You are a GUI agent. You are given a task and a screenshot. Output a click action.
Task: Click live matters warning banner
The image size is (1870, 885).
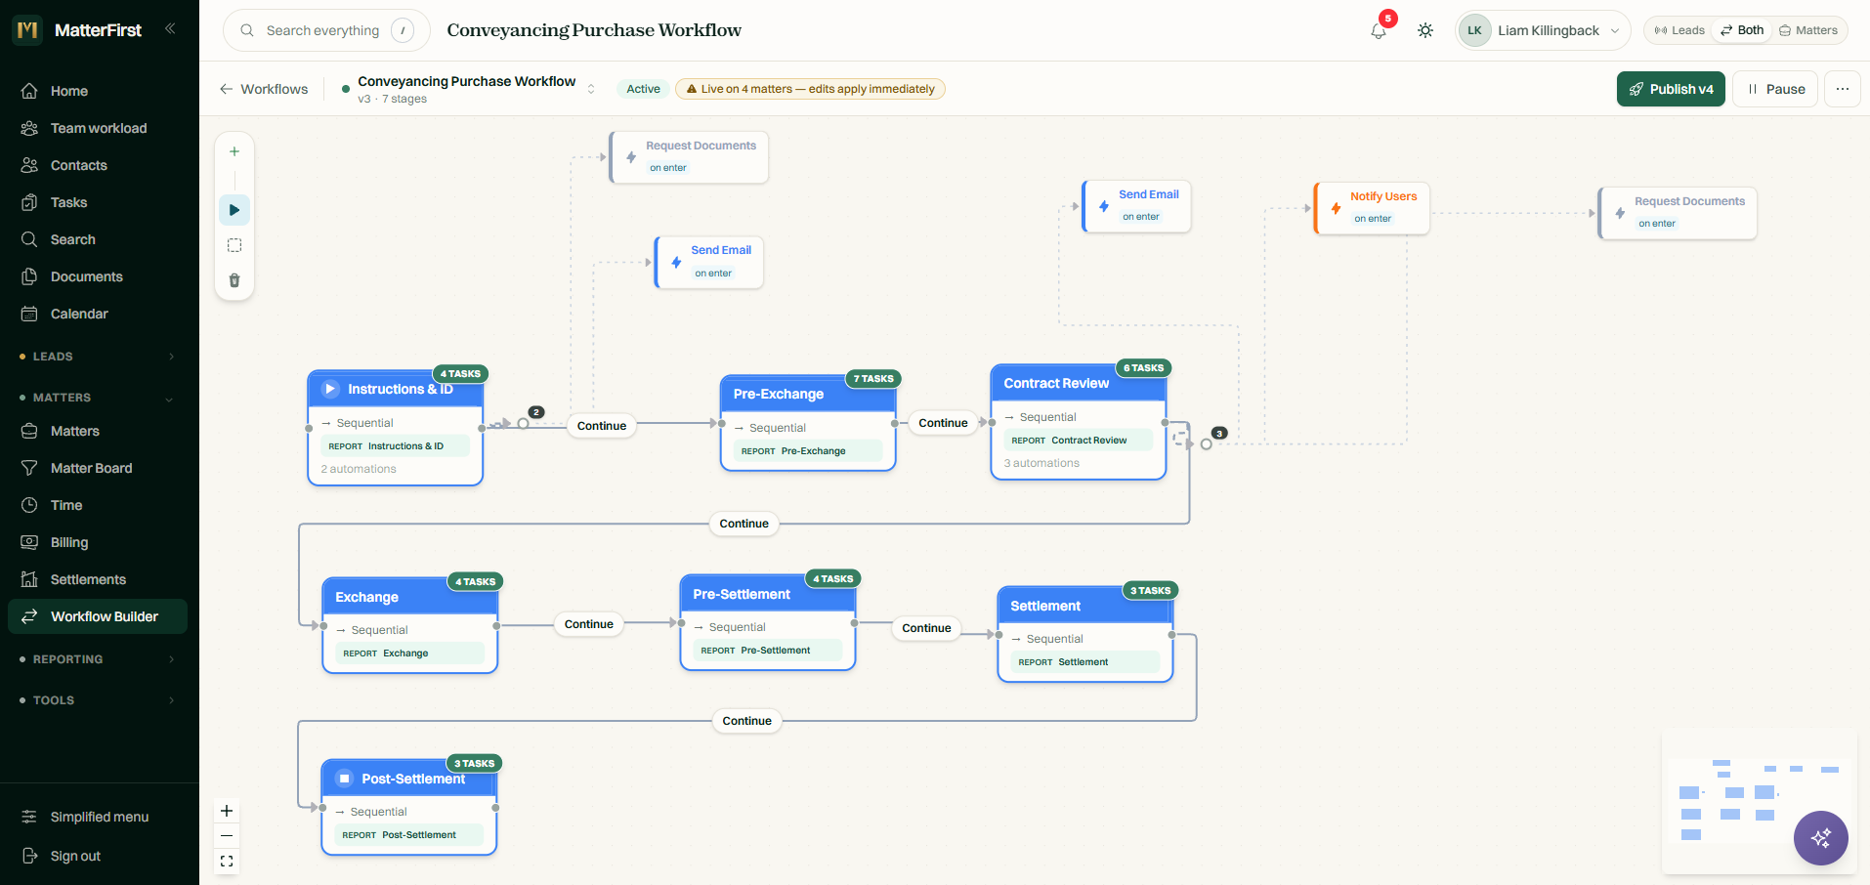point(810,89)
